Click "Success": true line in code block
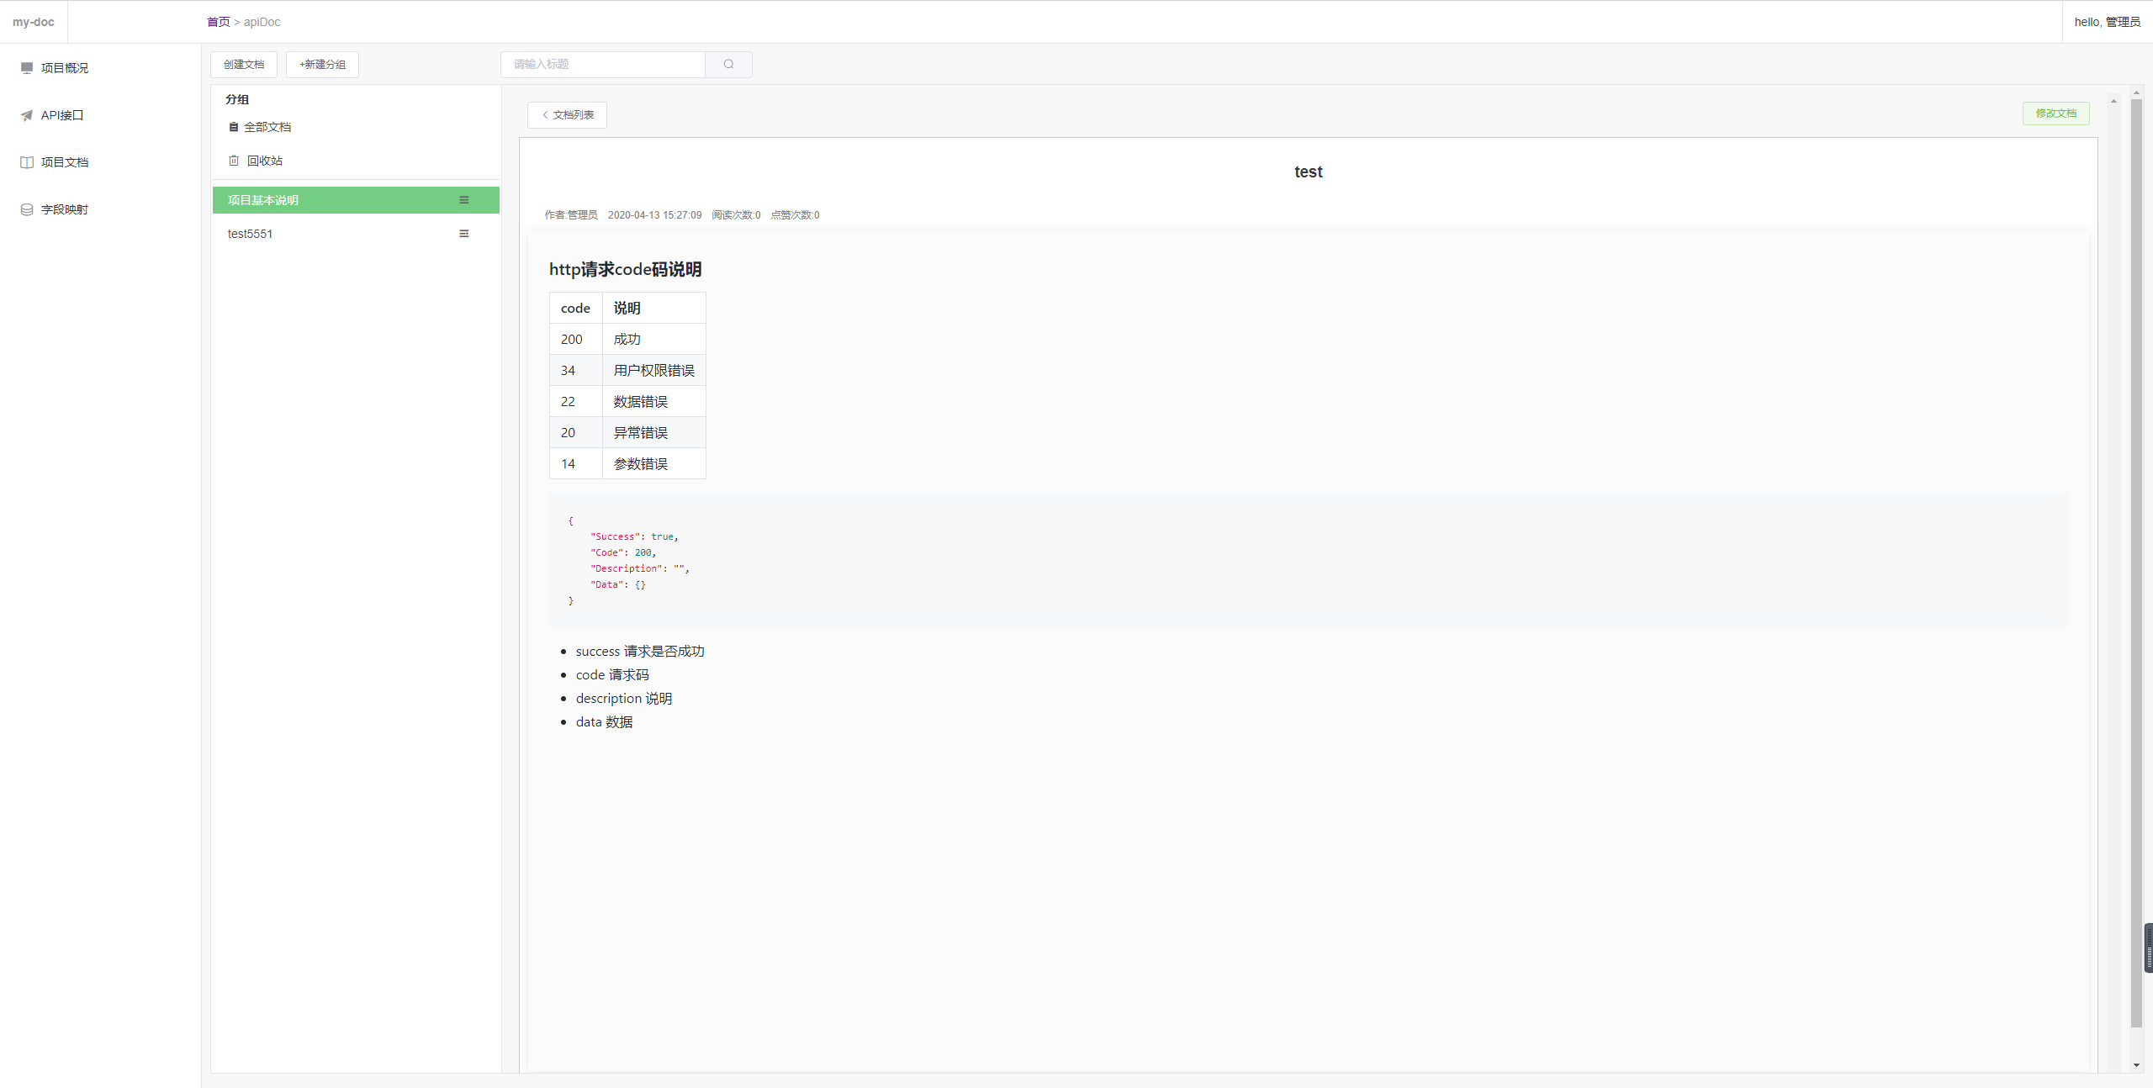Screen dimensions: 2153x1088 point(634,537)
